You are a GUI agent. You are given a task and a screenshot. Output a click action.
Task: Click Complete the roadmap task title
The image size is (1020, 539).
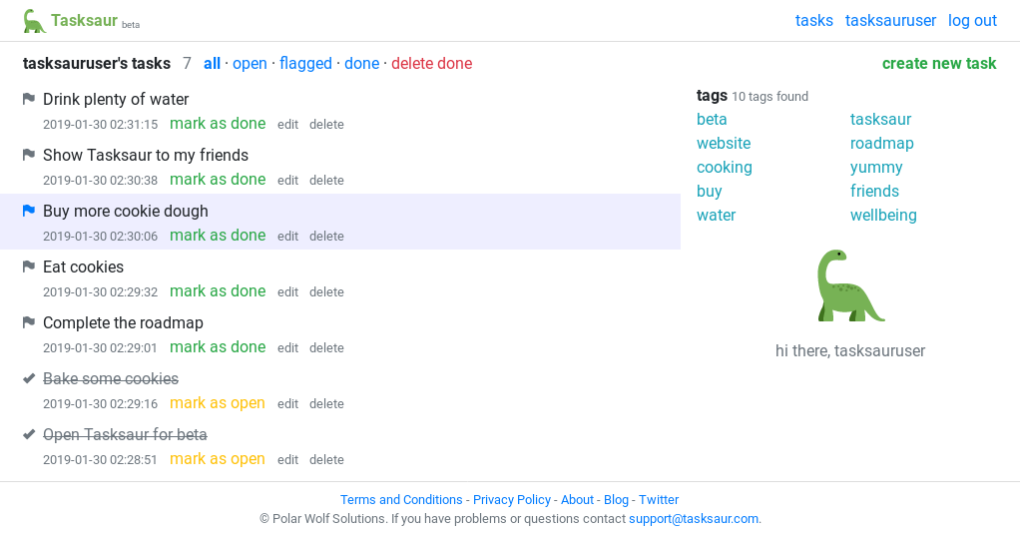[123, 323]
